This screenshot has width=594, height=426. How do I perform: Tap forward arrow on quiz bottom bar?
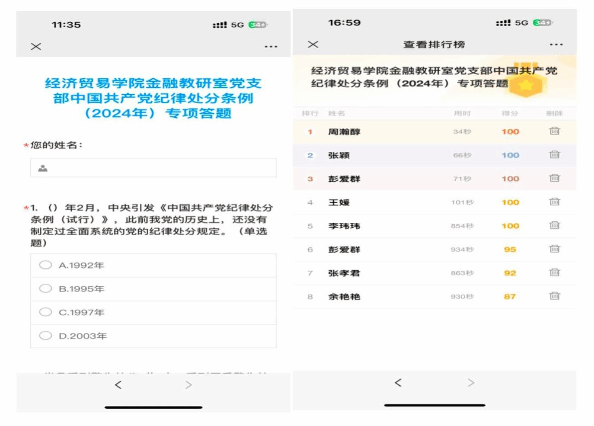tap(188, 385)
